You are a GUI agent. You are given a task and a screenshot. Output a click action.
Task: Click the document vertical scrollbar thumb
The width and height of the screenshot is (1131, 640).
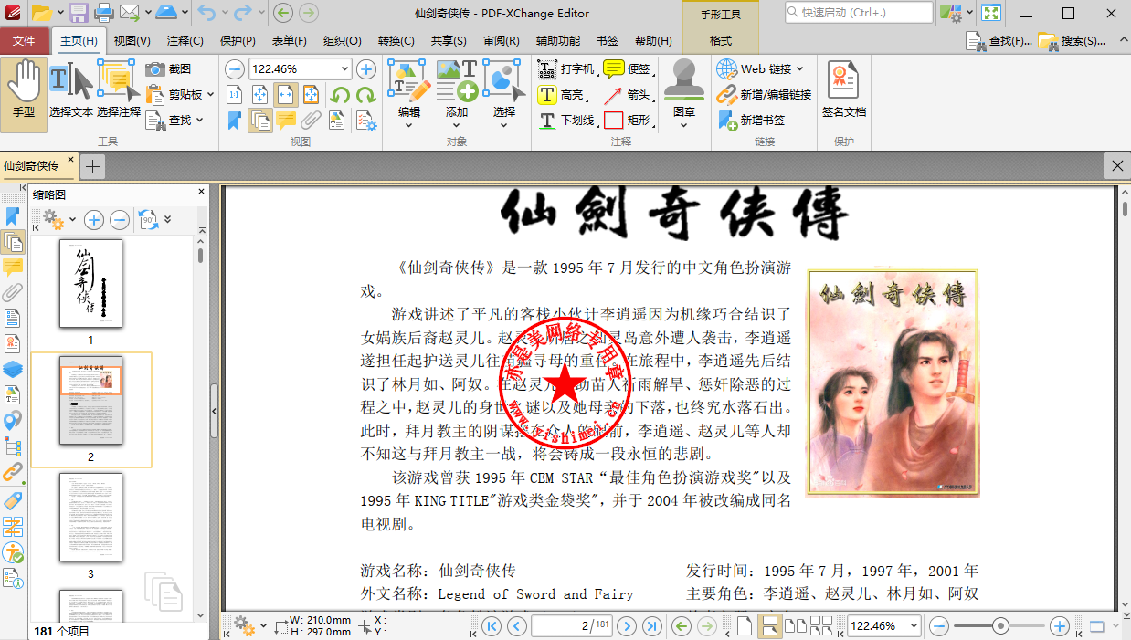pyautogui.click(x=1124, y=208)
